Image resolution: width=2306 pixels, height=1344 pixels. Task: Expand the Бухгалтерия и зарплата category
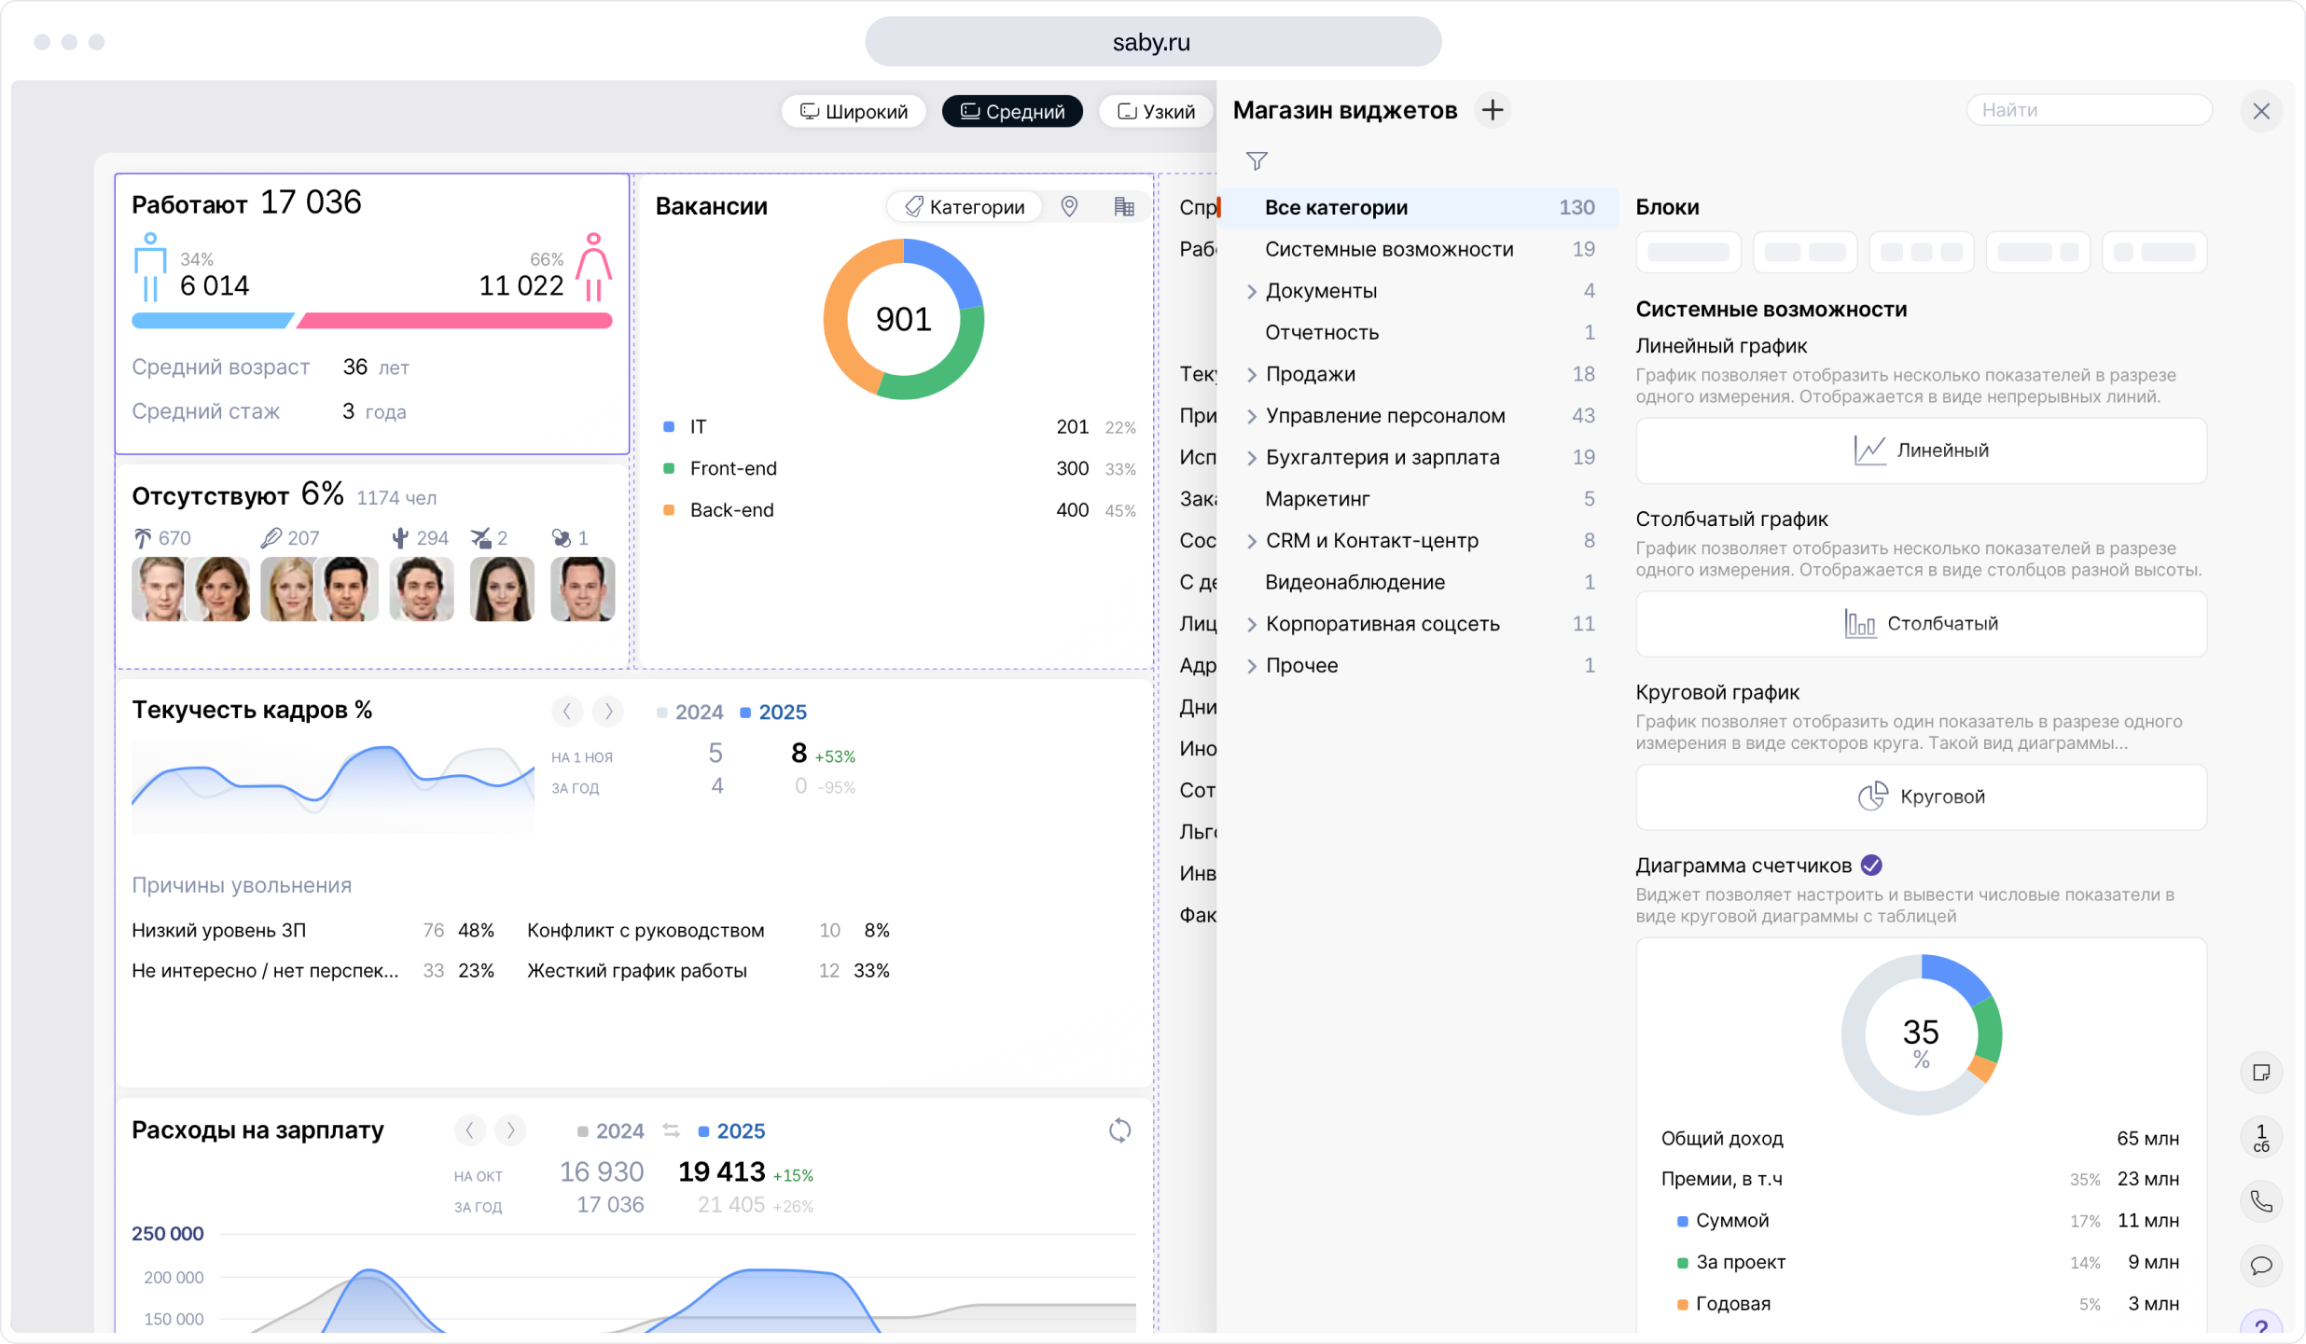pos(1252,458)
